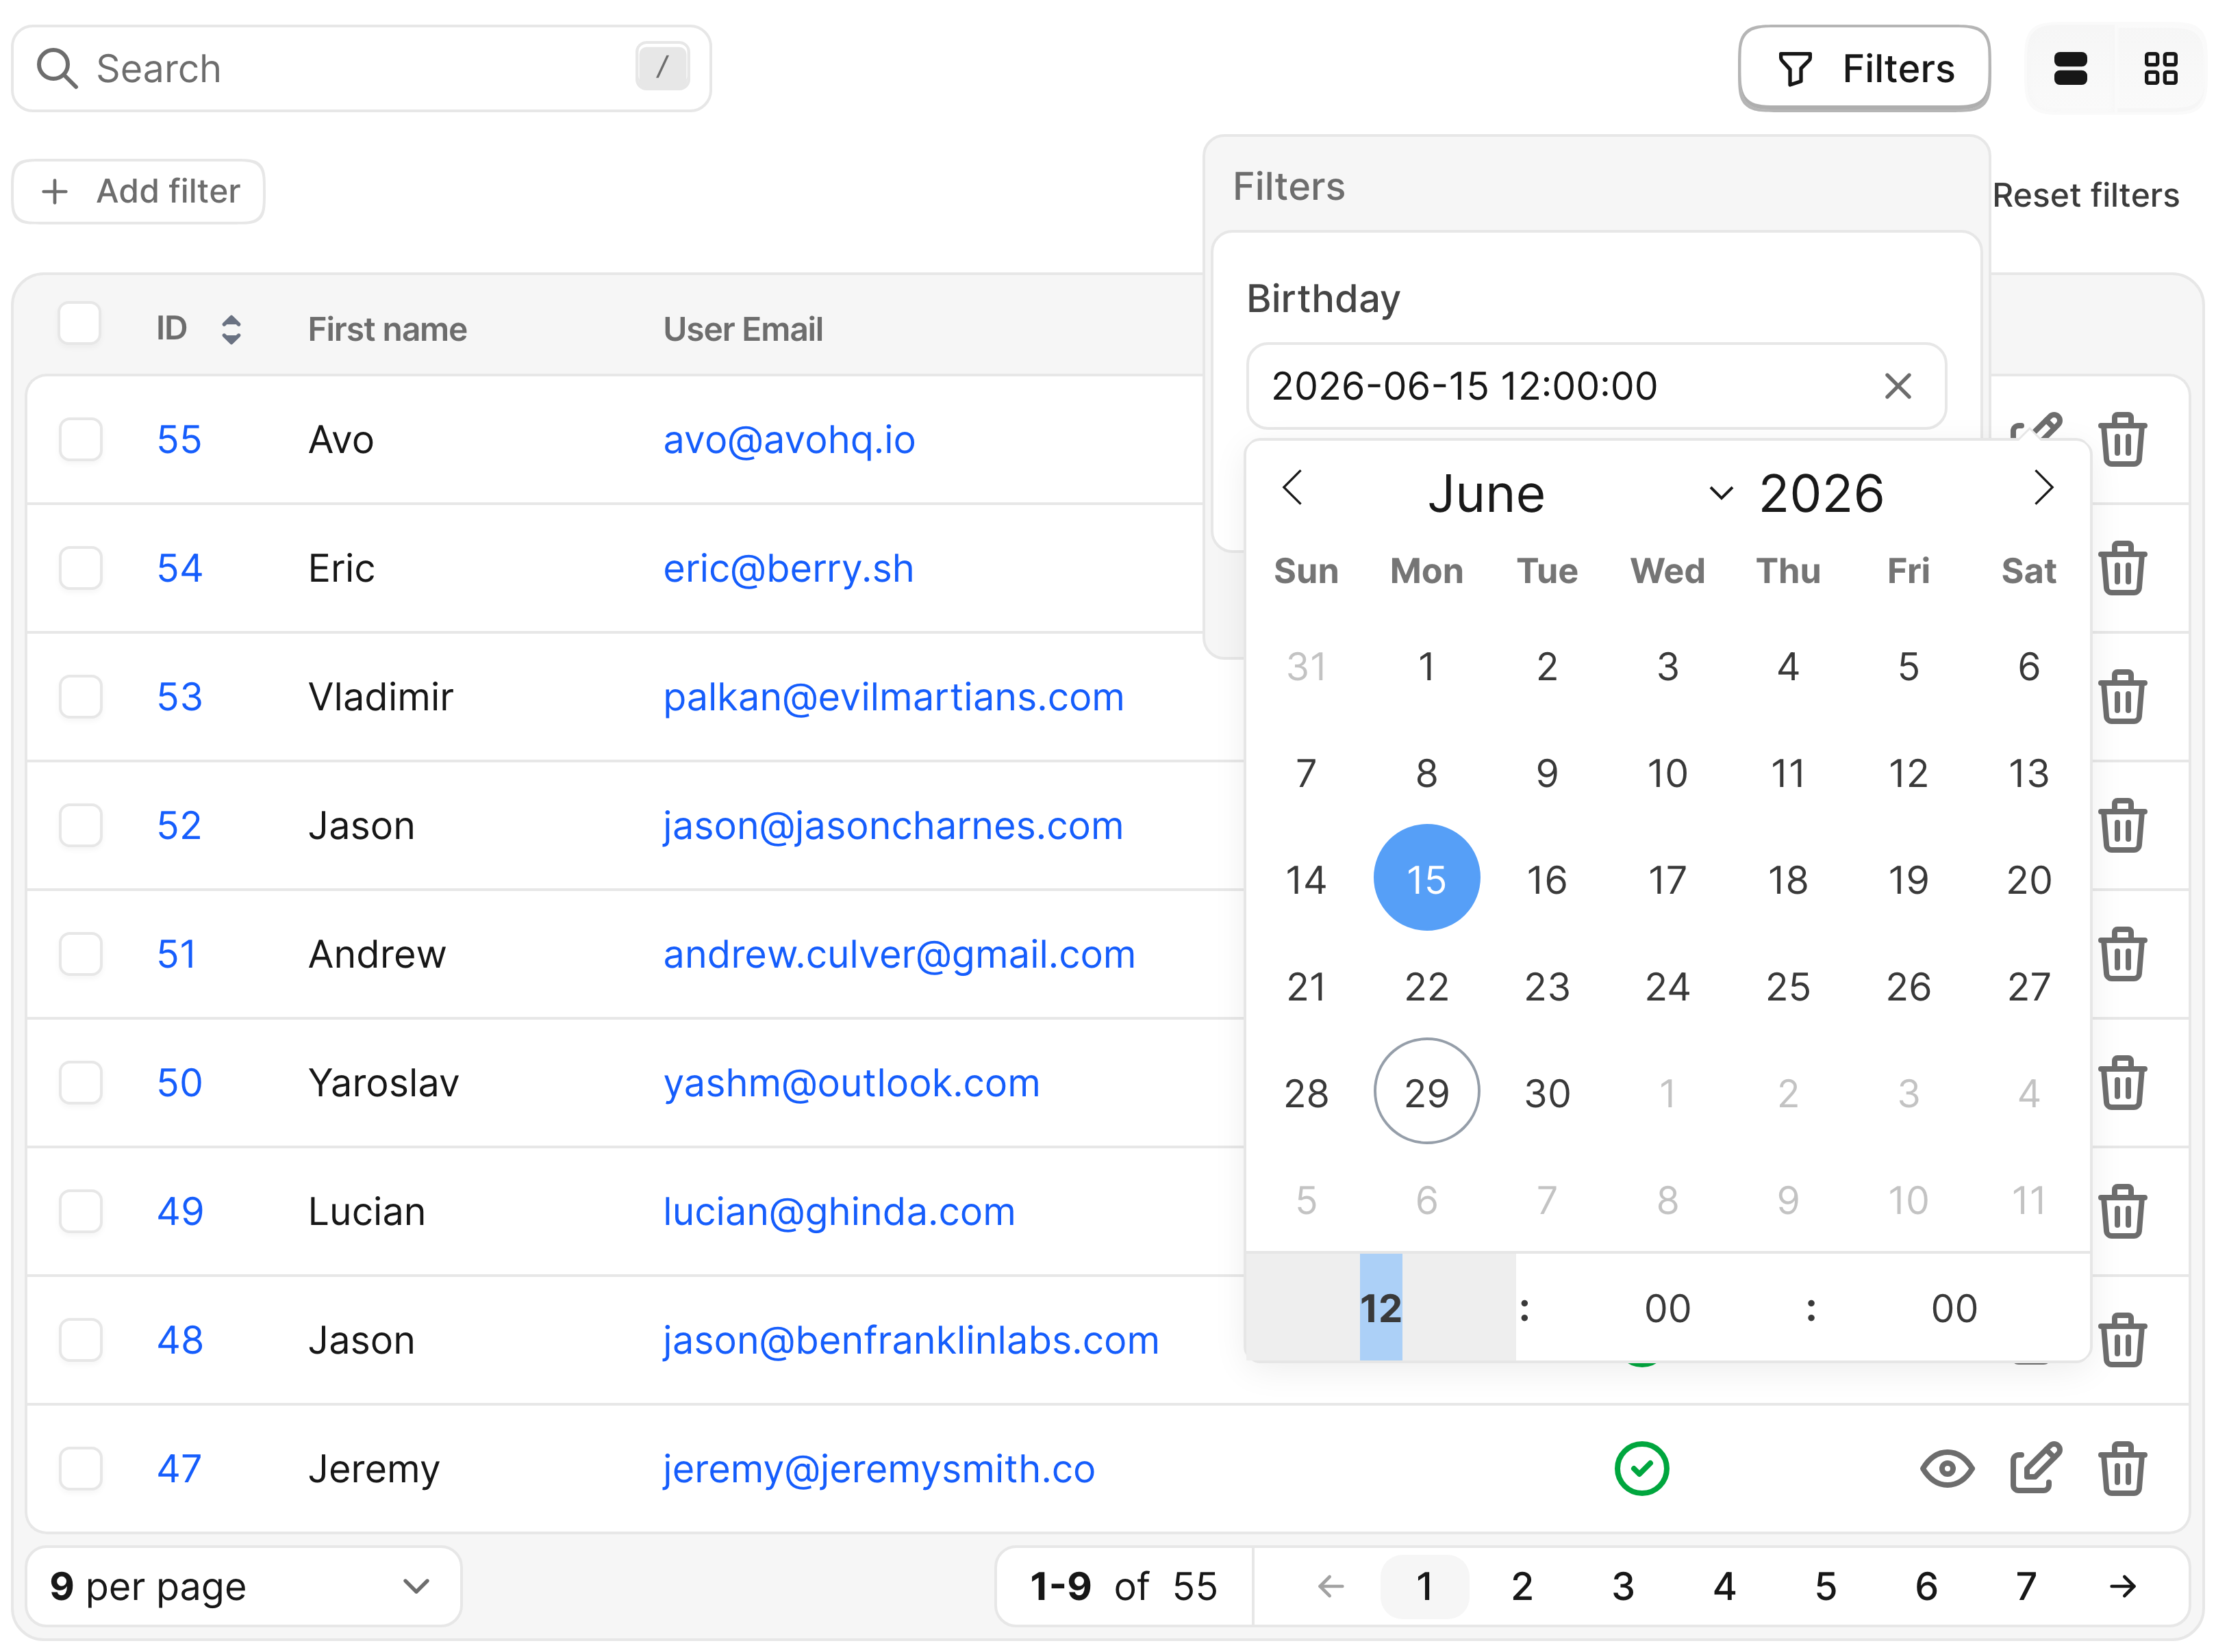Screen dimensions: 2216x1652
Task: Open the Filters button
Action: click(1864, 69)
